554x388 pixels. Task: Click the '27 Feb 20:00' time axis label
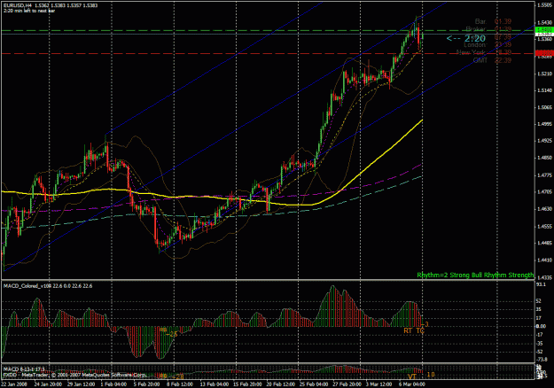(347, 384)
